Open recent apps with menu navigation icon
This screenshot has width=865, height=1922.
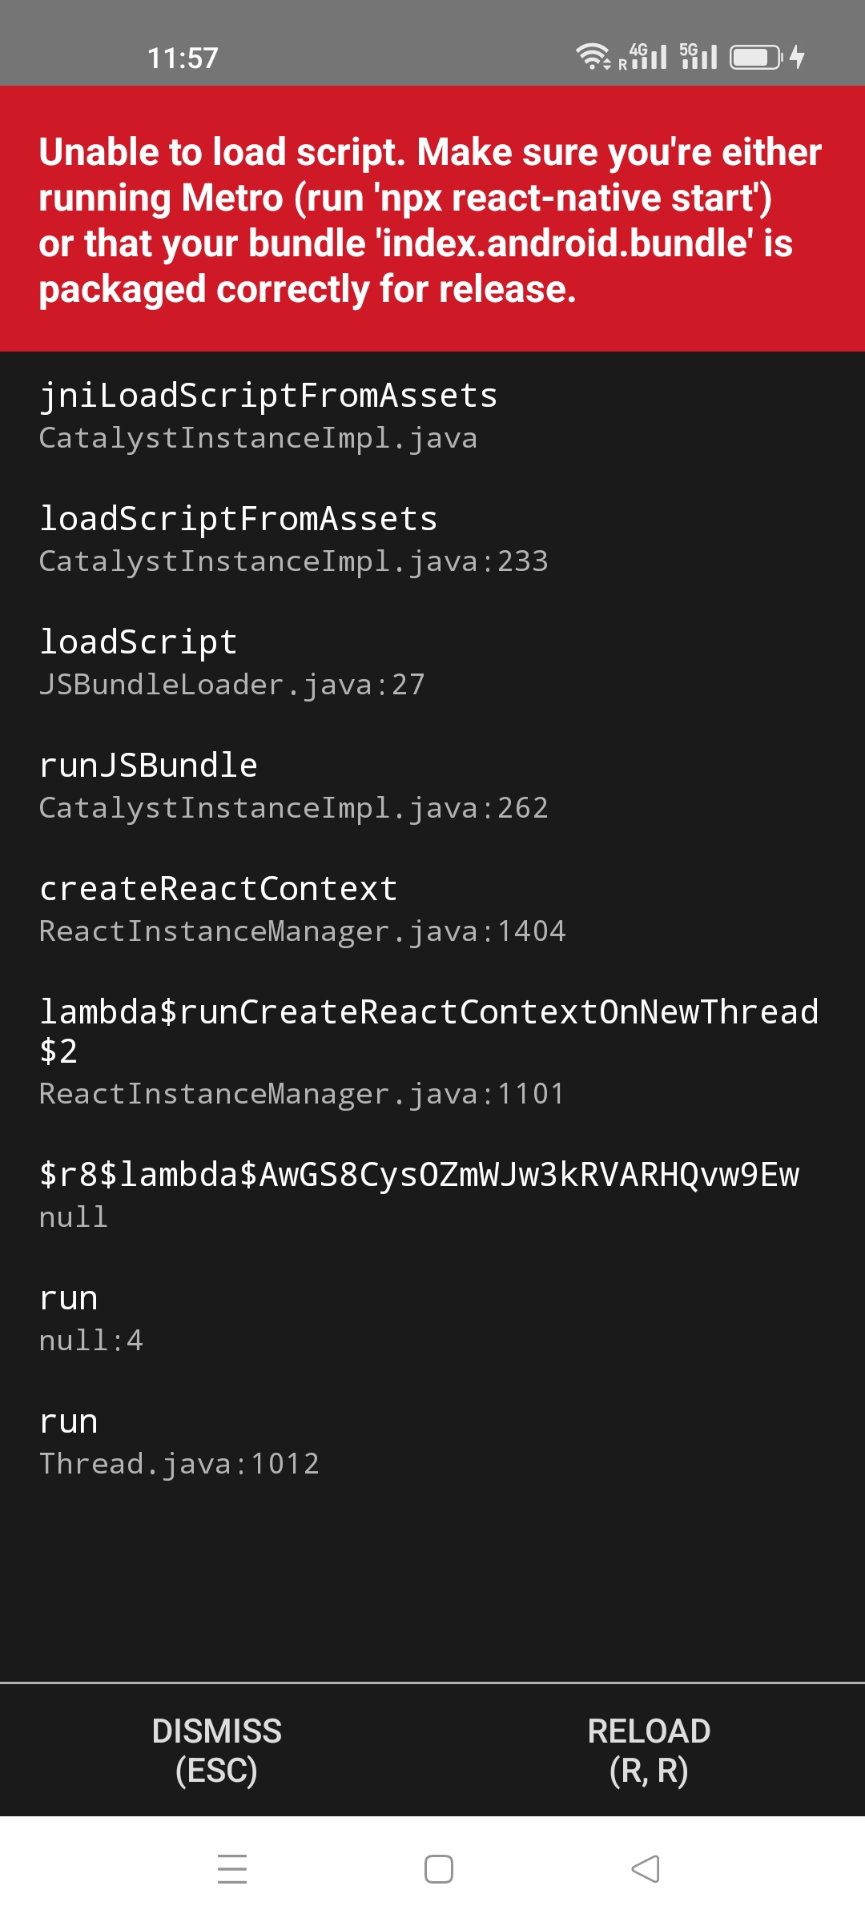pos(232,1868)
